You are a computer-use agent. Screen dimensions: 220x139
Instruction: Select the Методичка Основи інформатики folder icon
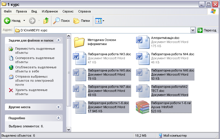coord(79,42)
